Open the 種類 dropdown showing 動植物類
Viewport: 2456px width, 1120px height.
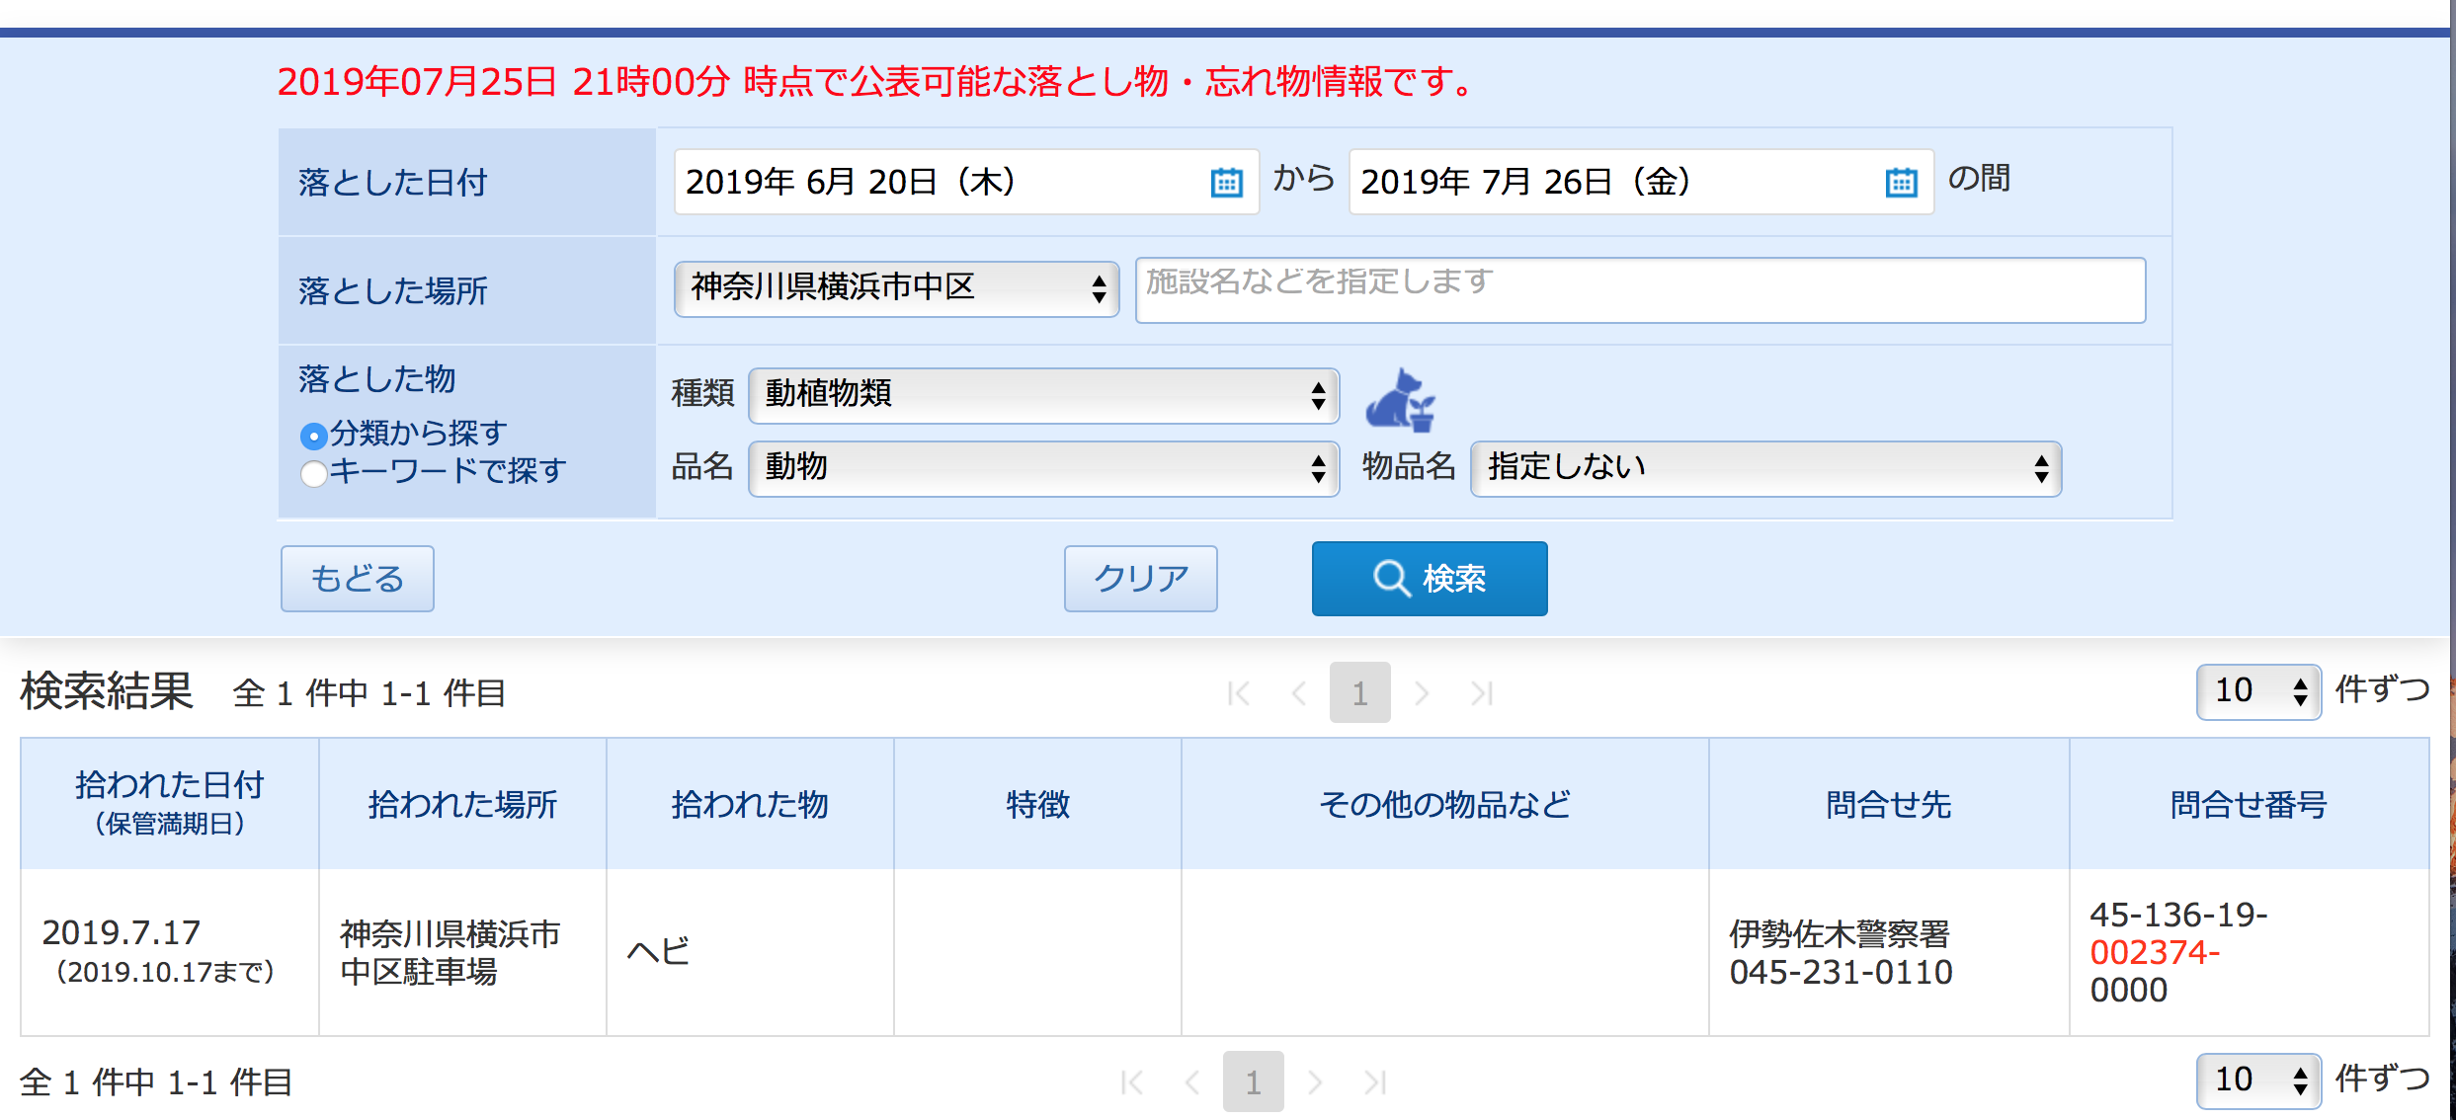[x=1043, y=395]
